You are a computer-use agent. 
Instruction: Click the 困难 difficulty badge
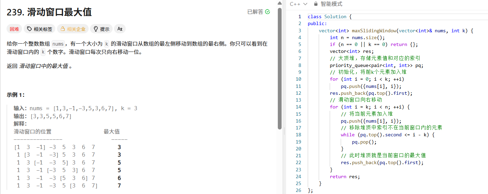click(14, 29)
